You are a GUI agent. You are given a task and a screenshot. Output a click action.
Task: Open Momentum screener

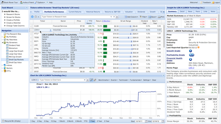[13, 48]
